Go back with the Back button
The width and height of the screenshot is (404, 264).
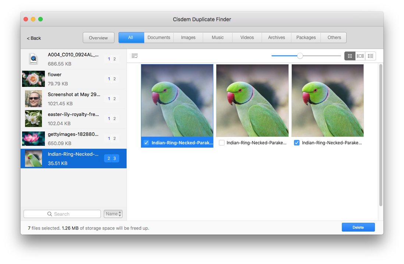34,38
